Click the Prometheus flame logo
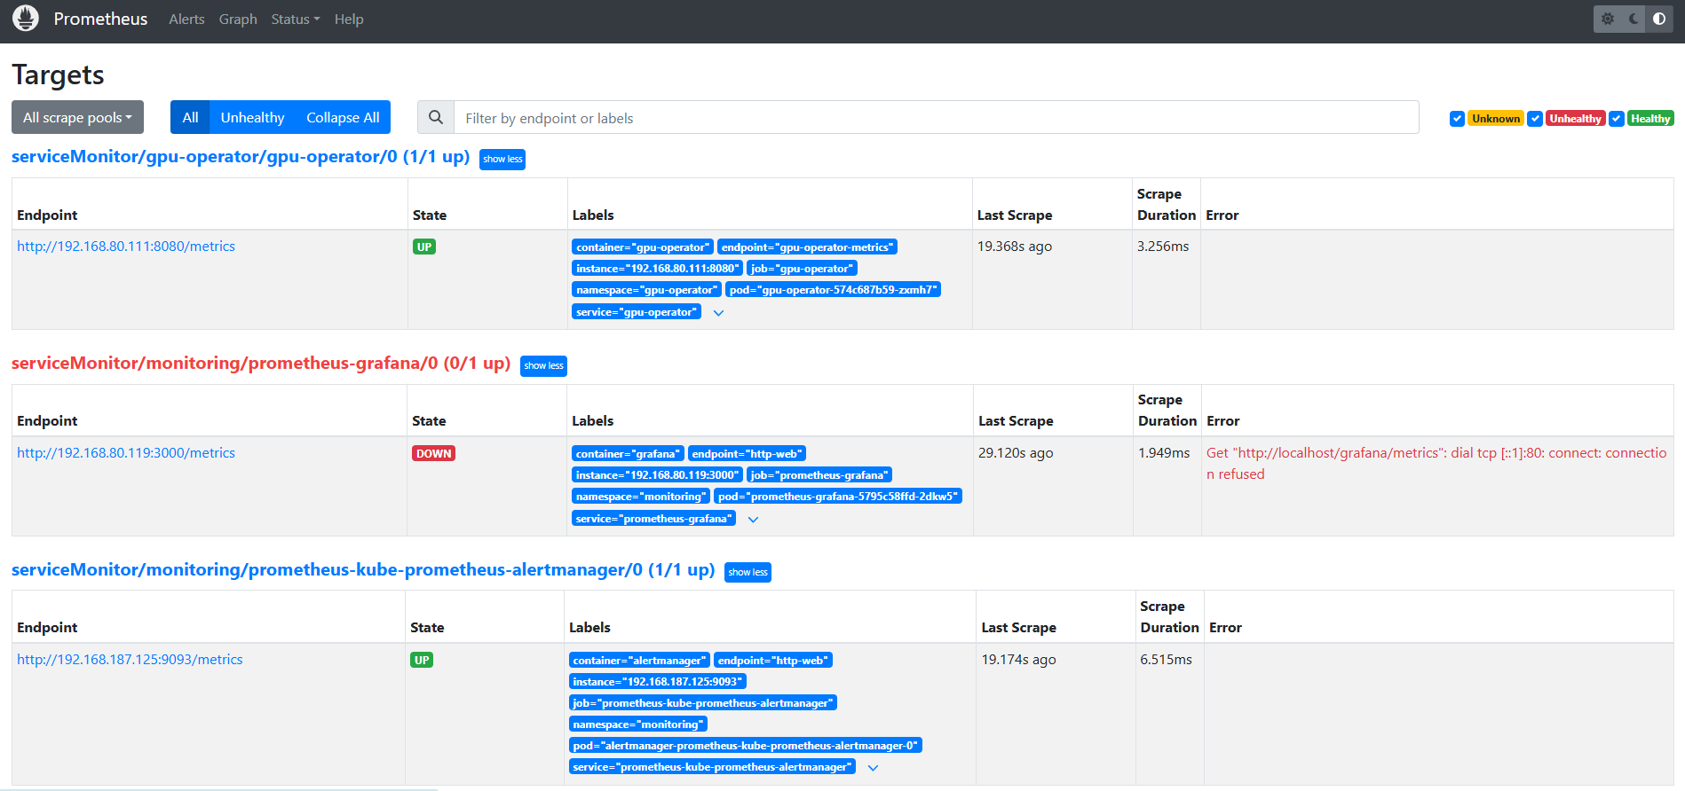This screenshot has height=791, width=1685. coord(26,19)
